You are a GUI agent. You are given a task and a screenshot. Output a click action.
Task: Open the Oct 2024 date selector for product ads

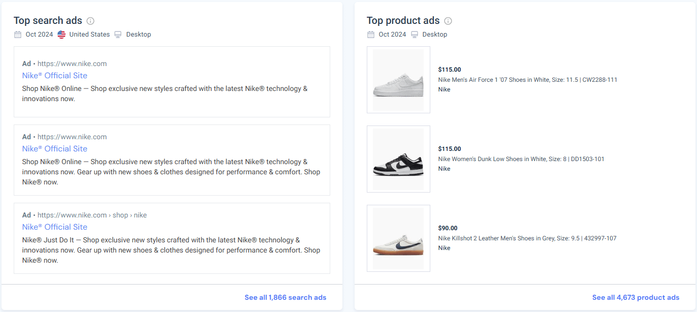pyautogui.click(x=392, y=34)
